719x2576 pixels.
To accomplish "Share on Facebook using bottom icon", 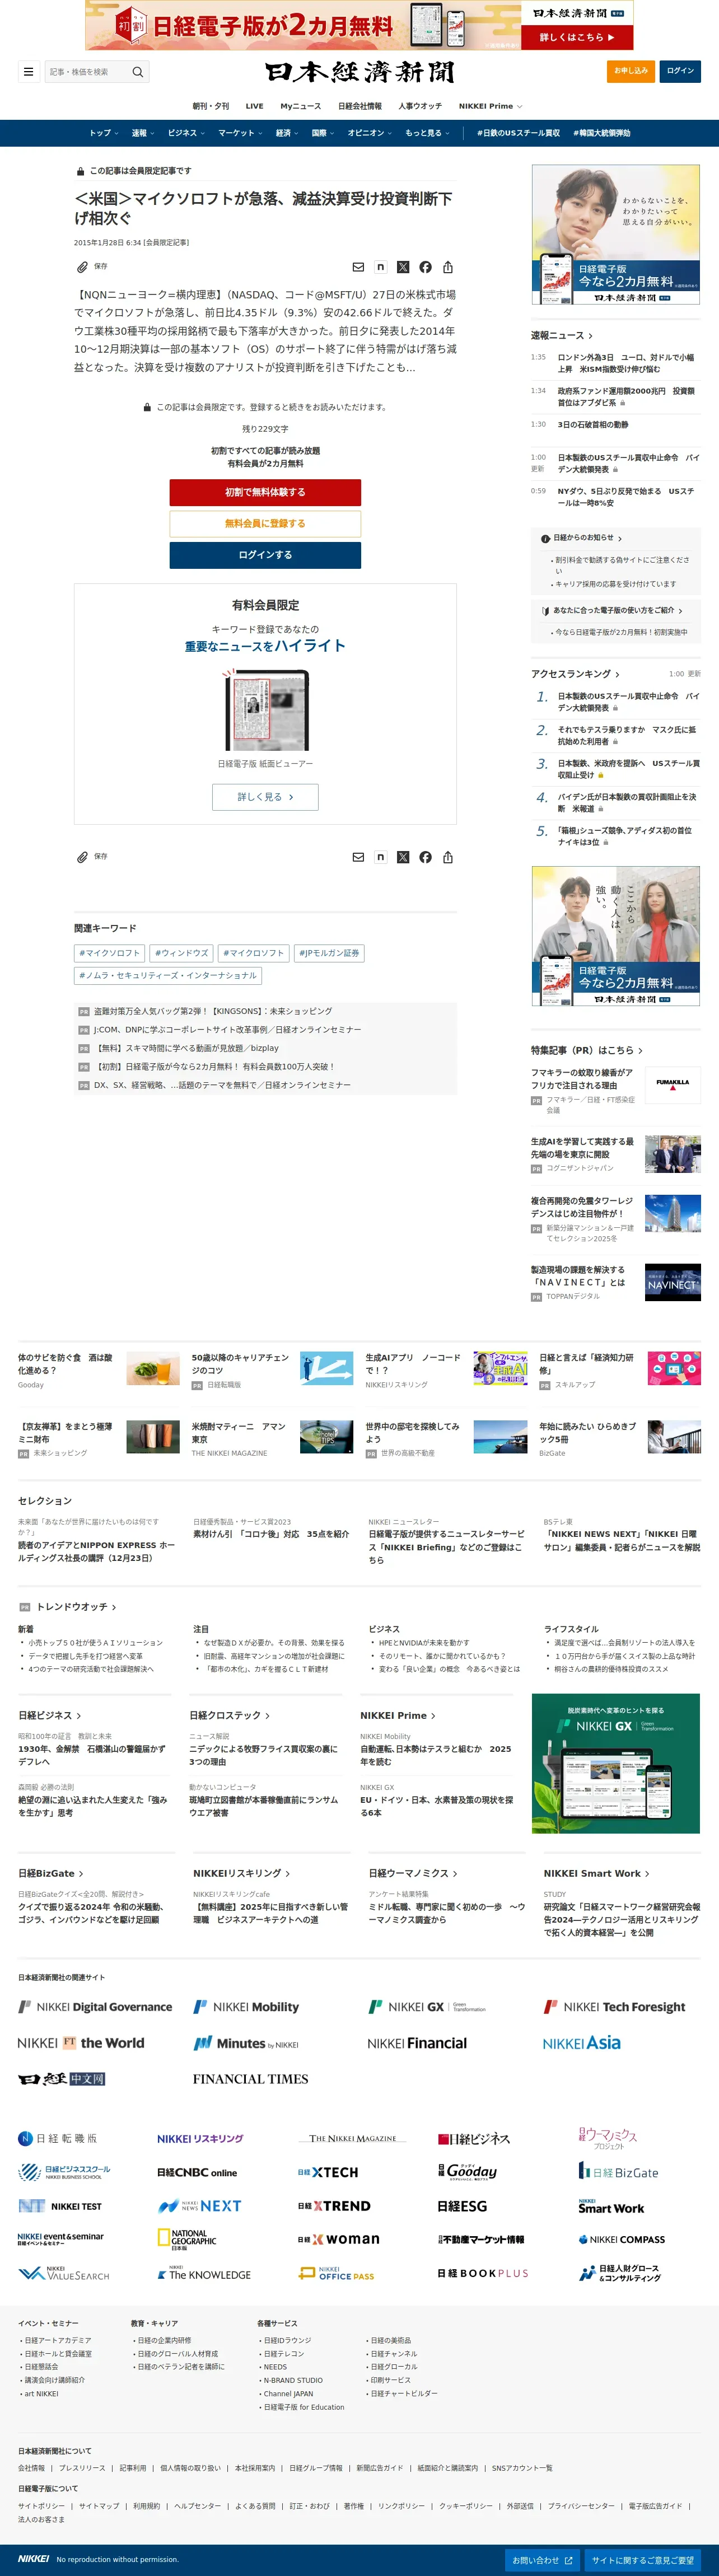I will coord(425,857).
